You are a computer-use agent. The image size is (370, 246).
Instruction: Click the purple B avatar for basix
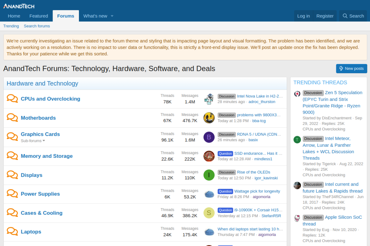click(209, 137)
